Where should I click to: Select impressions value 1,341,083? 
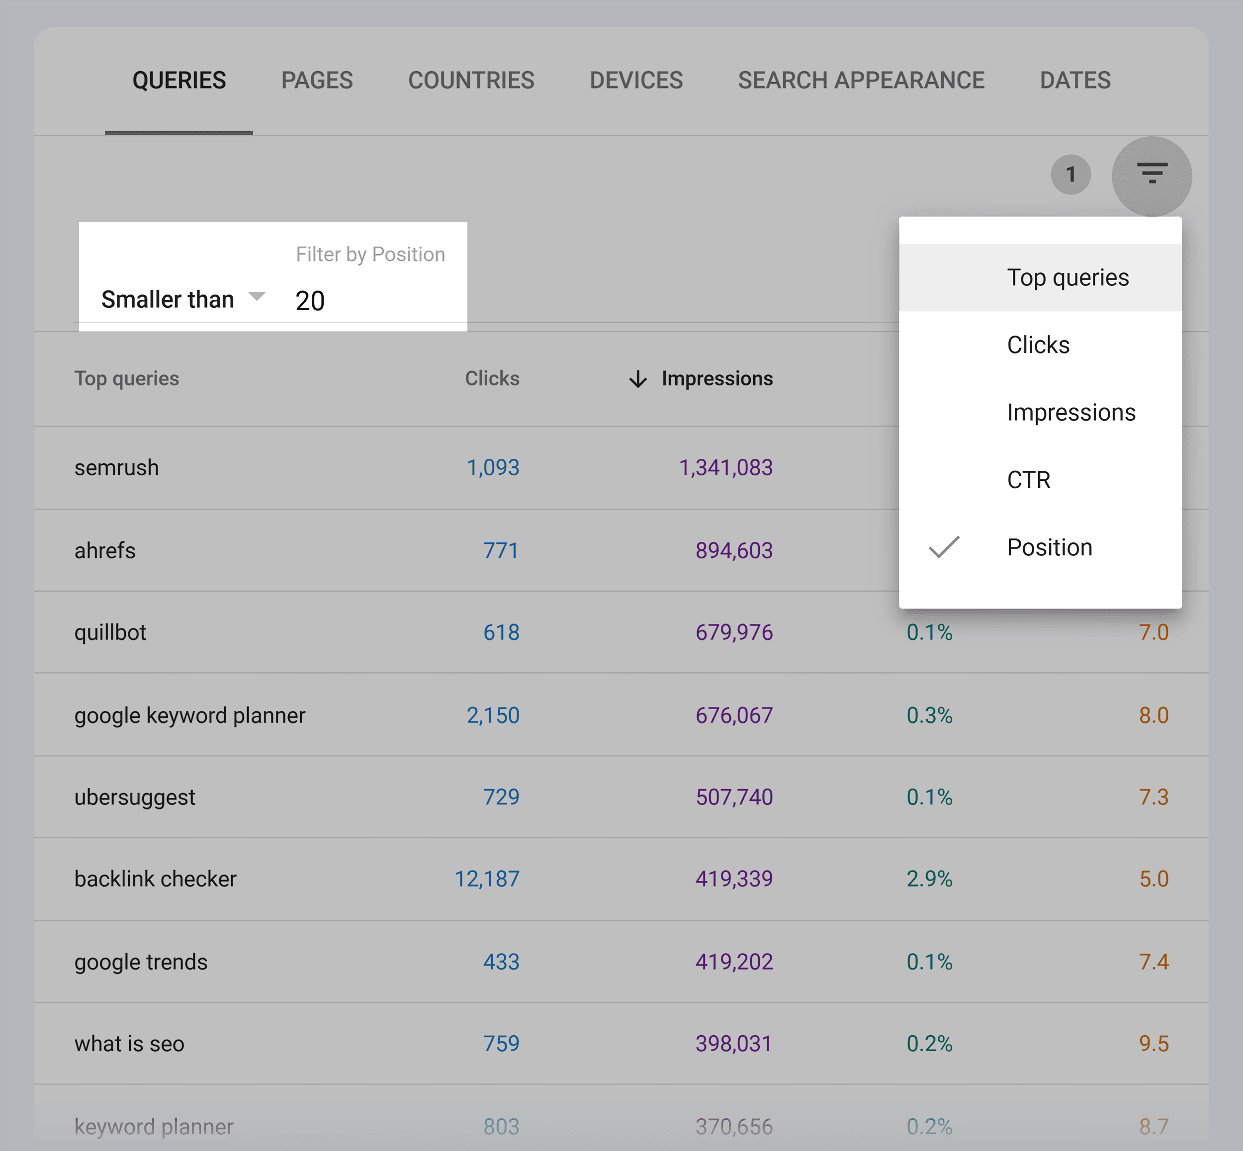725,467
